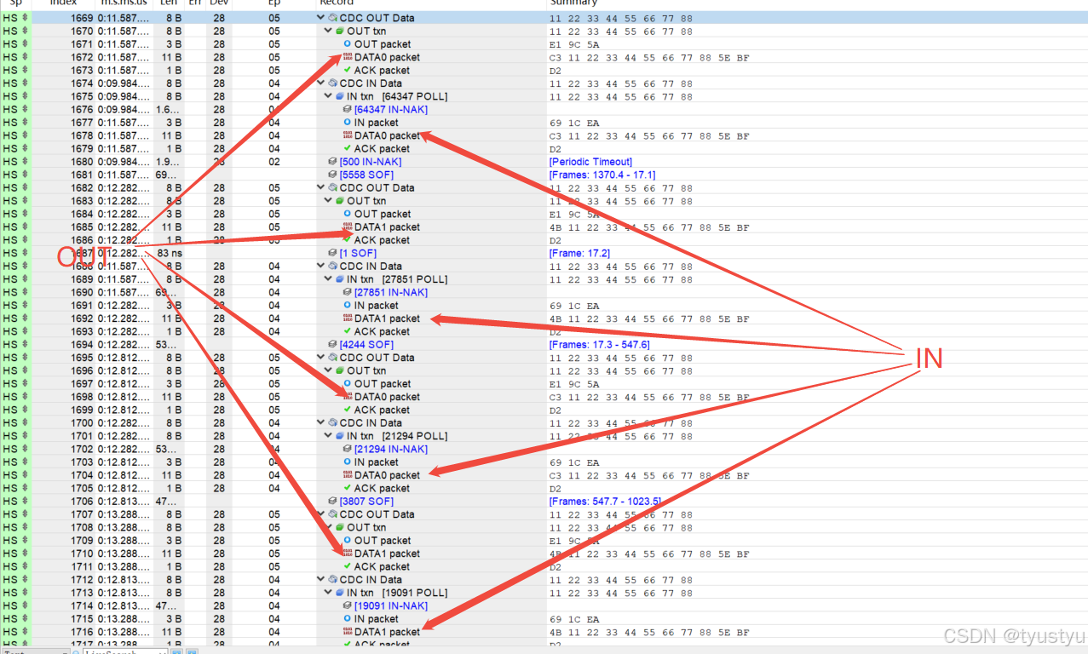Collapse IN txn [19091 POLL] node
The height and width of the screenshot is (654, 1088).
(x=329, y=593)
